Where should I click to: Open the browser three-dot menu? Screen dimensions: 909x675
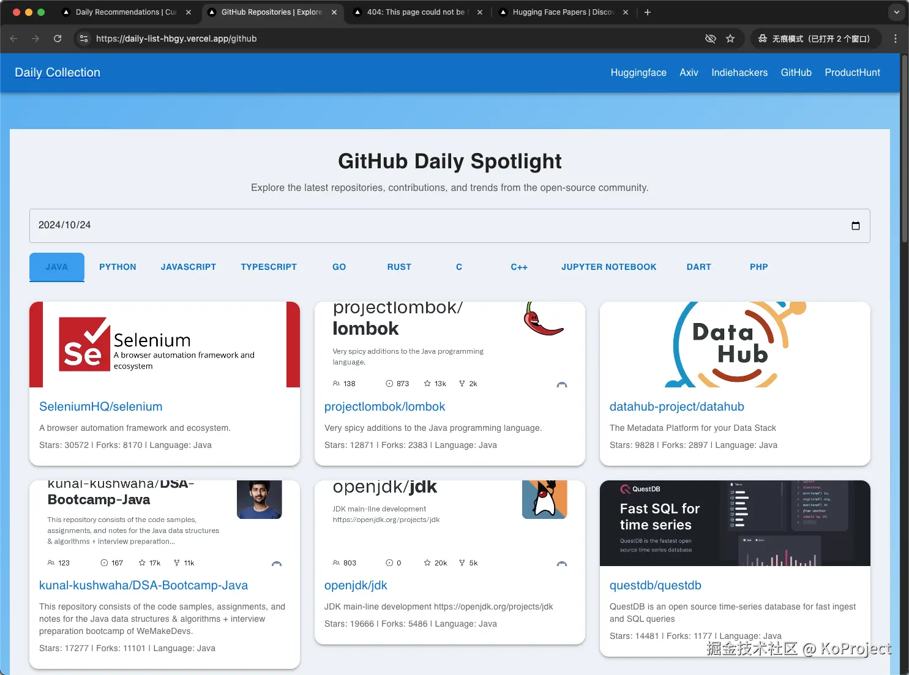pos(896,39)
